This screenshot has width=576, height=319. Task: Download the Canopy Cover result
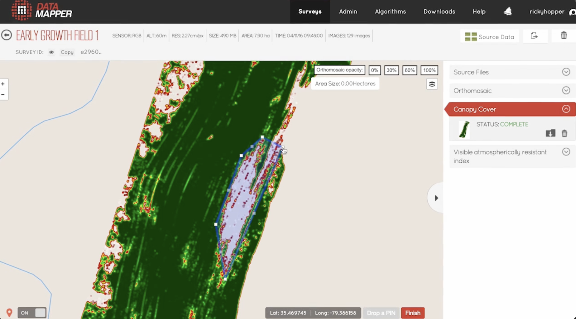pos(550,133)
